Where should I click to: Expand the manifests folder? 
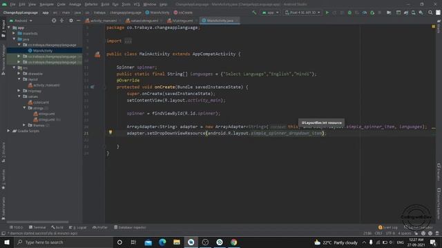14,33
